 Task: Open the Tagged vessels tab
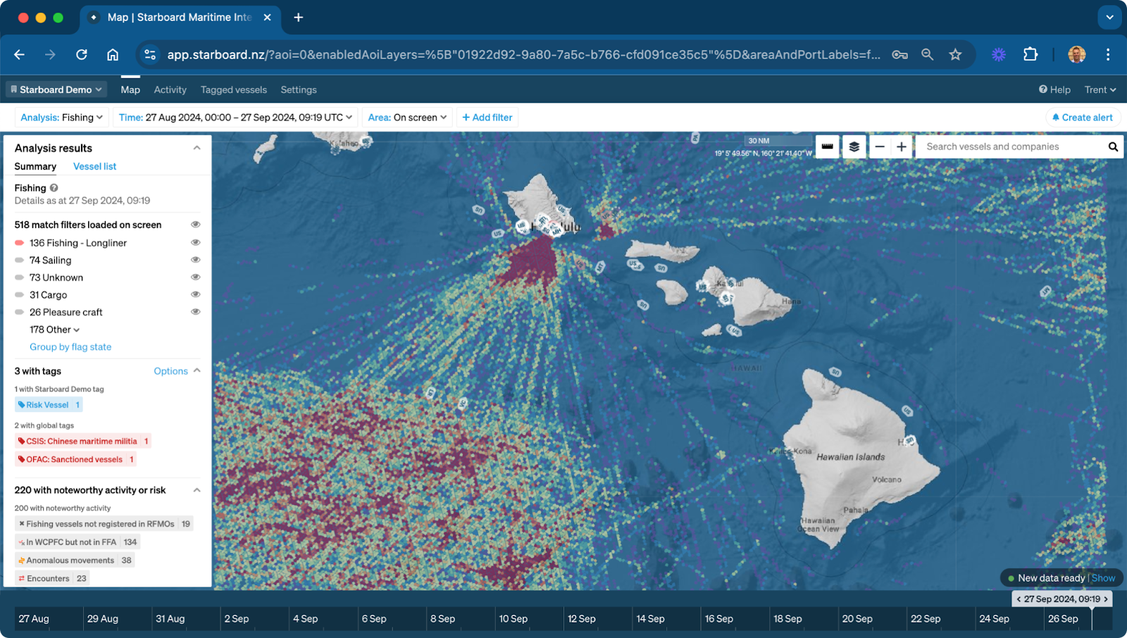(x=234, y=89)
